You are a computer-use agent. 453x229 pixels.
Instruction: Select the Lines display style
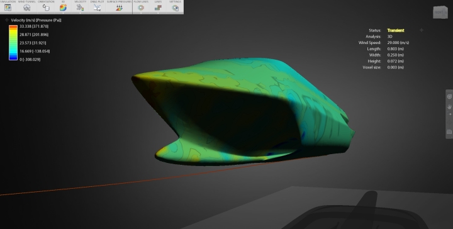pyautogui.click(x=158, y=8)
